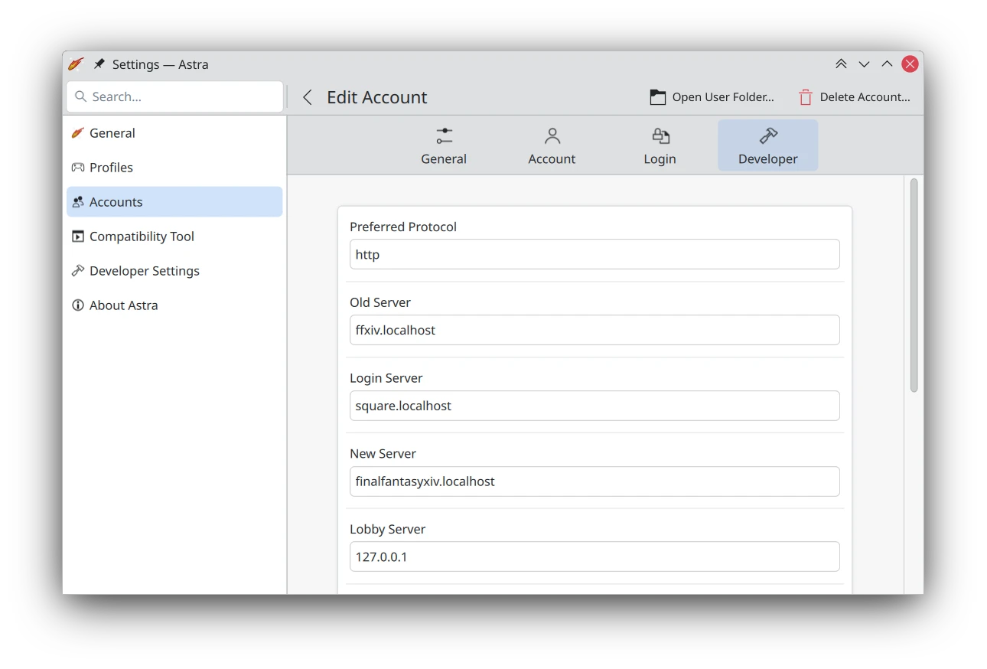Open Compatibility Tool in the sidebar
This screenshot has width=987, height=669.
pos(174,237)
